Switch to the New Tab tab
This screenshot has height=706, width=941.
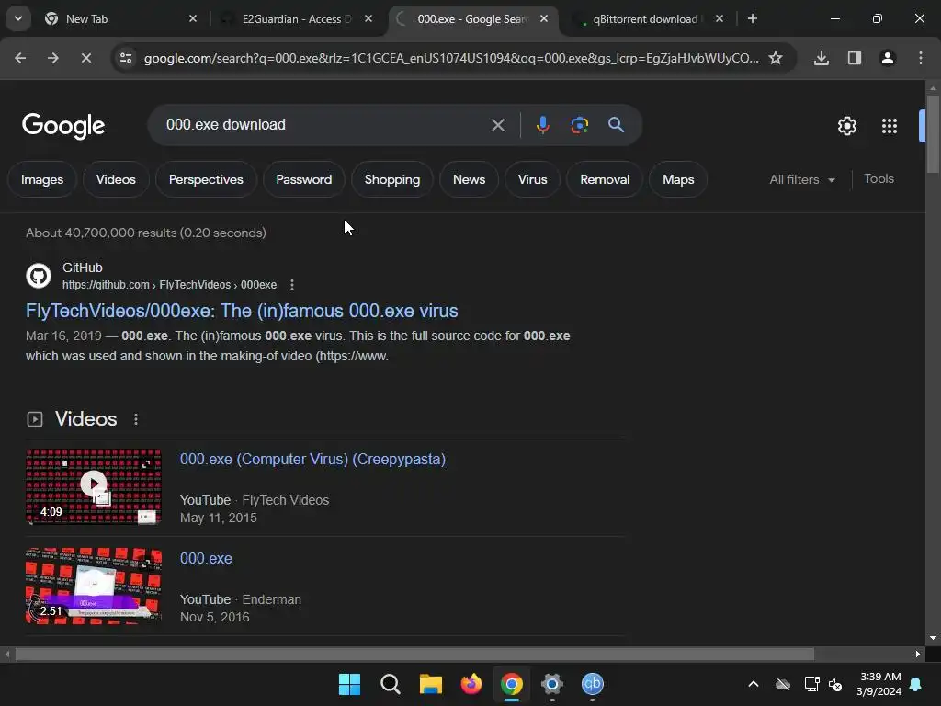click(x=120, y=18)
